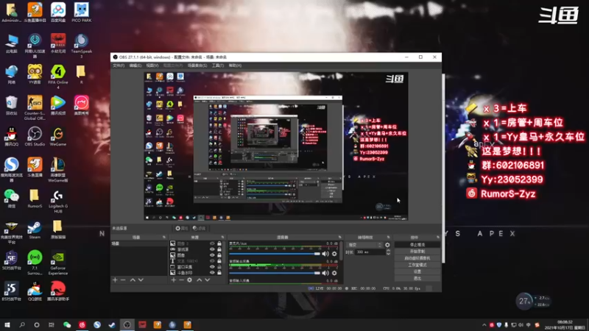The height and width of the screenshot is (331, 589).
Task: Mute the second mixer channel speaker icon
Action: [325, 273]
